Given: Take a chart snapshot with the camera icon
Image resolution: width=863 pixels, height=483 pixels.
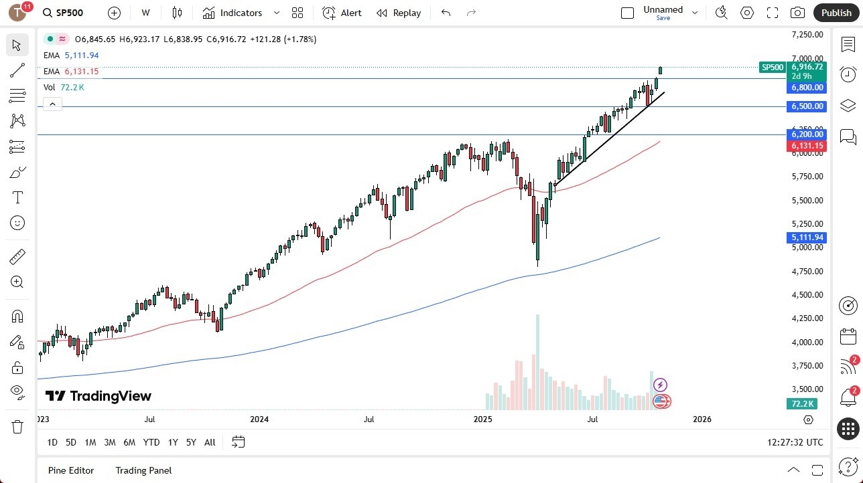Looking at the screenshot, I should 797,12.
